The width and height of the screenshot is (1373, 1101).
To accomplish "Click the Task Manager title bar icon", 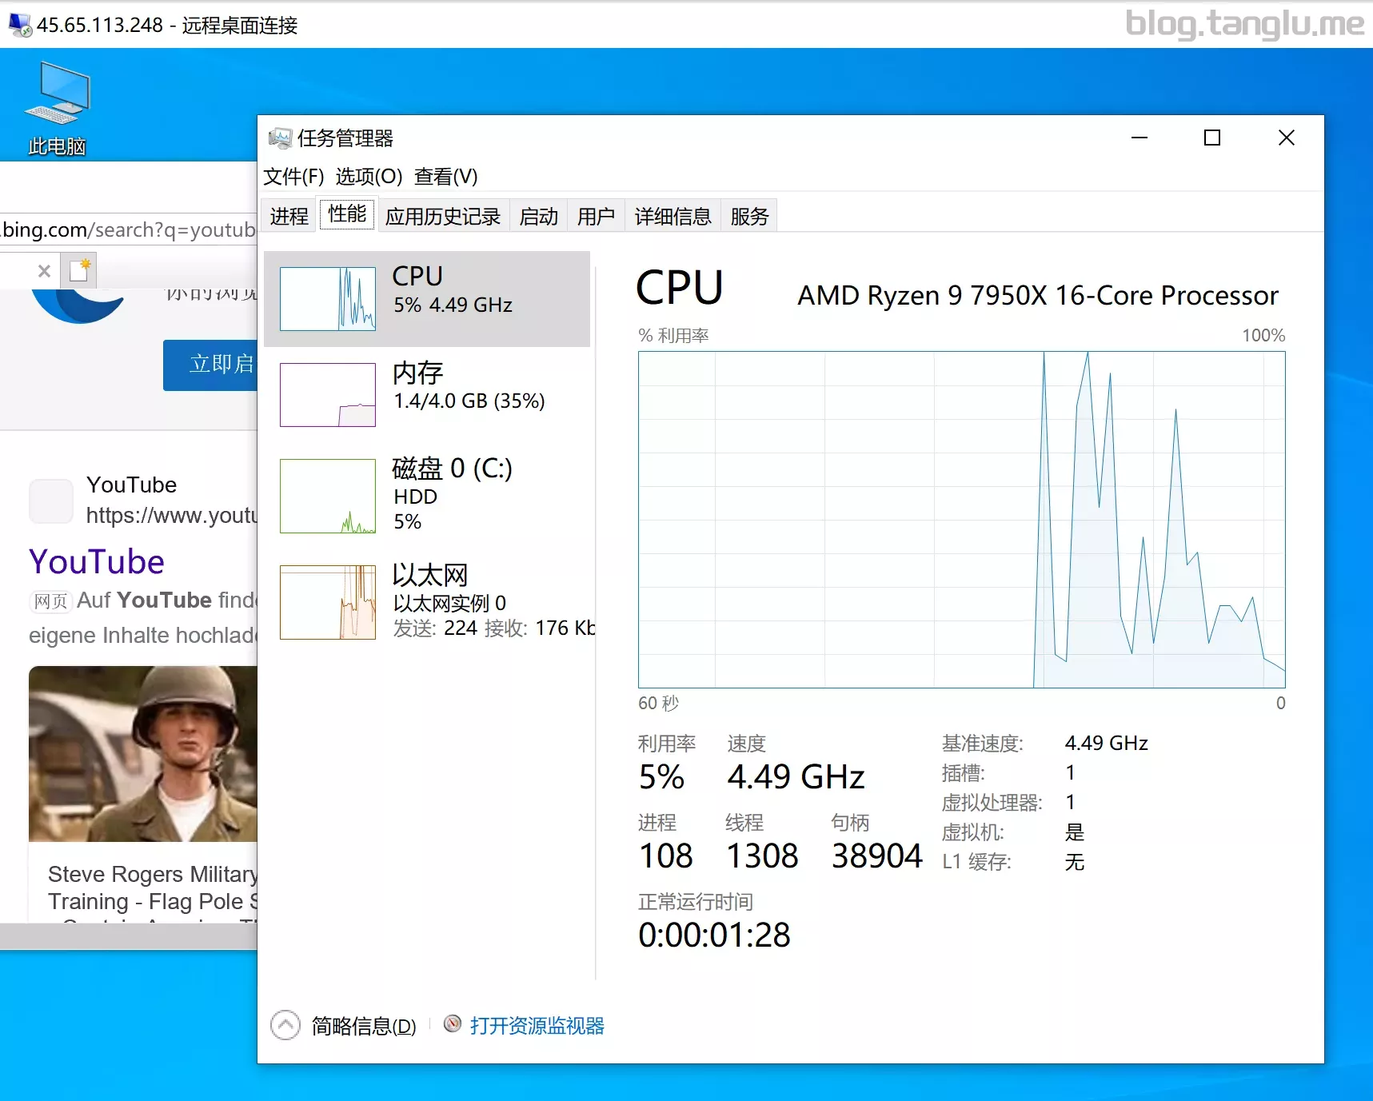I will [279, 138].
